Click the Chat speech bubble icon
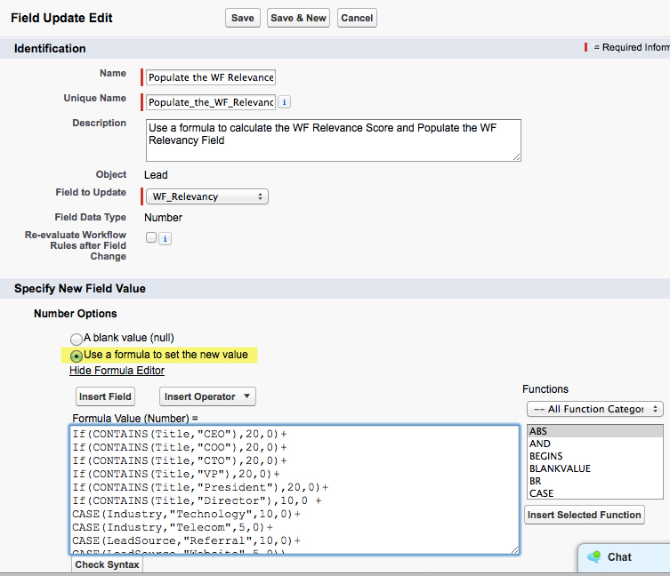 point(594,556)
